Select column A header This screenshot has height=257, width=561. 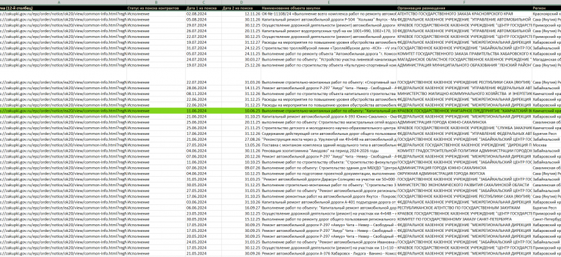(59, 3)
